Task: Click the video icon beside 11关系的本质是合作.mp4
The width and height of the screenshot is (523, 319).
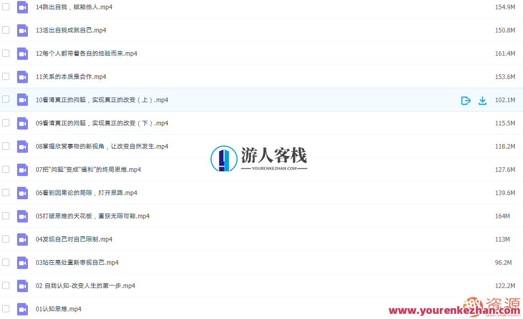Action: [22, 76]
